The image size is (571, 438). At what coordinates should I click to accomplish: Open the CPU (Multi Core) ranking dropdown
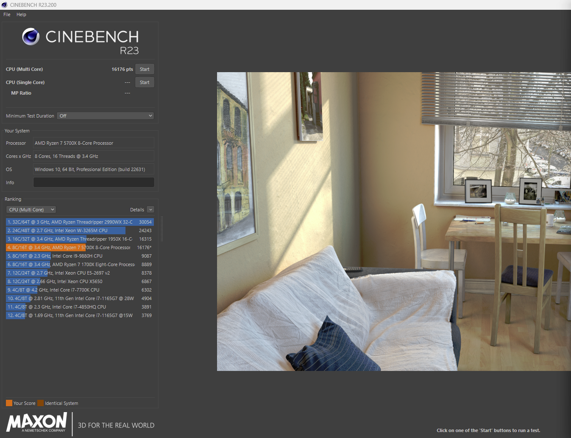coord(31,210)
